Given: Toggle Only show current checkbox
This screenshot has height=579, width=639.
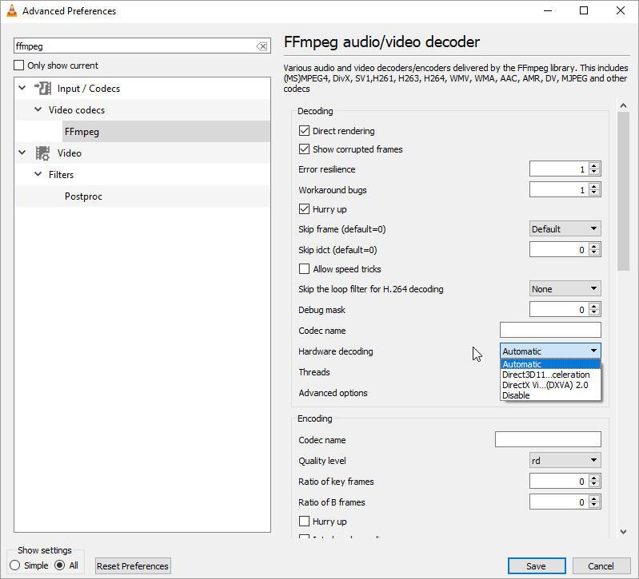Looking at the screenshot, I should pyautogui.click(x=18, y=65).
